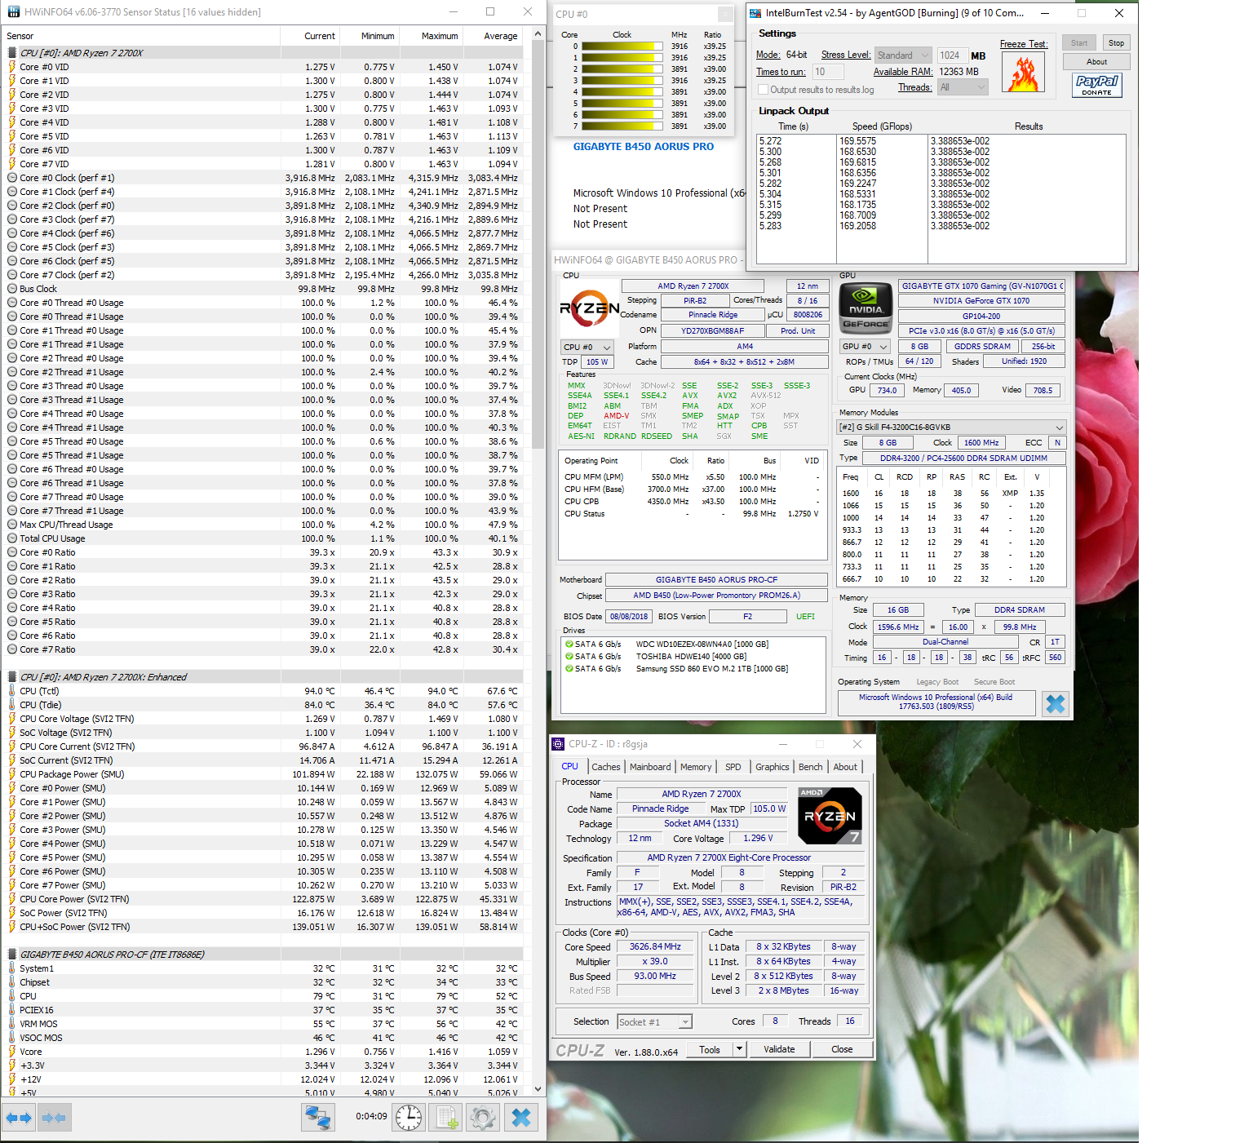Click 'TOSHIBA HDWE140 [4000 GB]' drive entry
The height and width of the screenshot is (1143, 1253).
(691, 657)
